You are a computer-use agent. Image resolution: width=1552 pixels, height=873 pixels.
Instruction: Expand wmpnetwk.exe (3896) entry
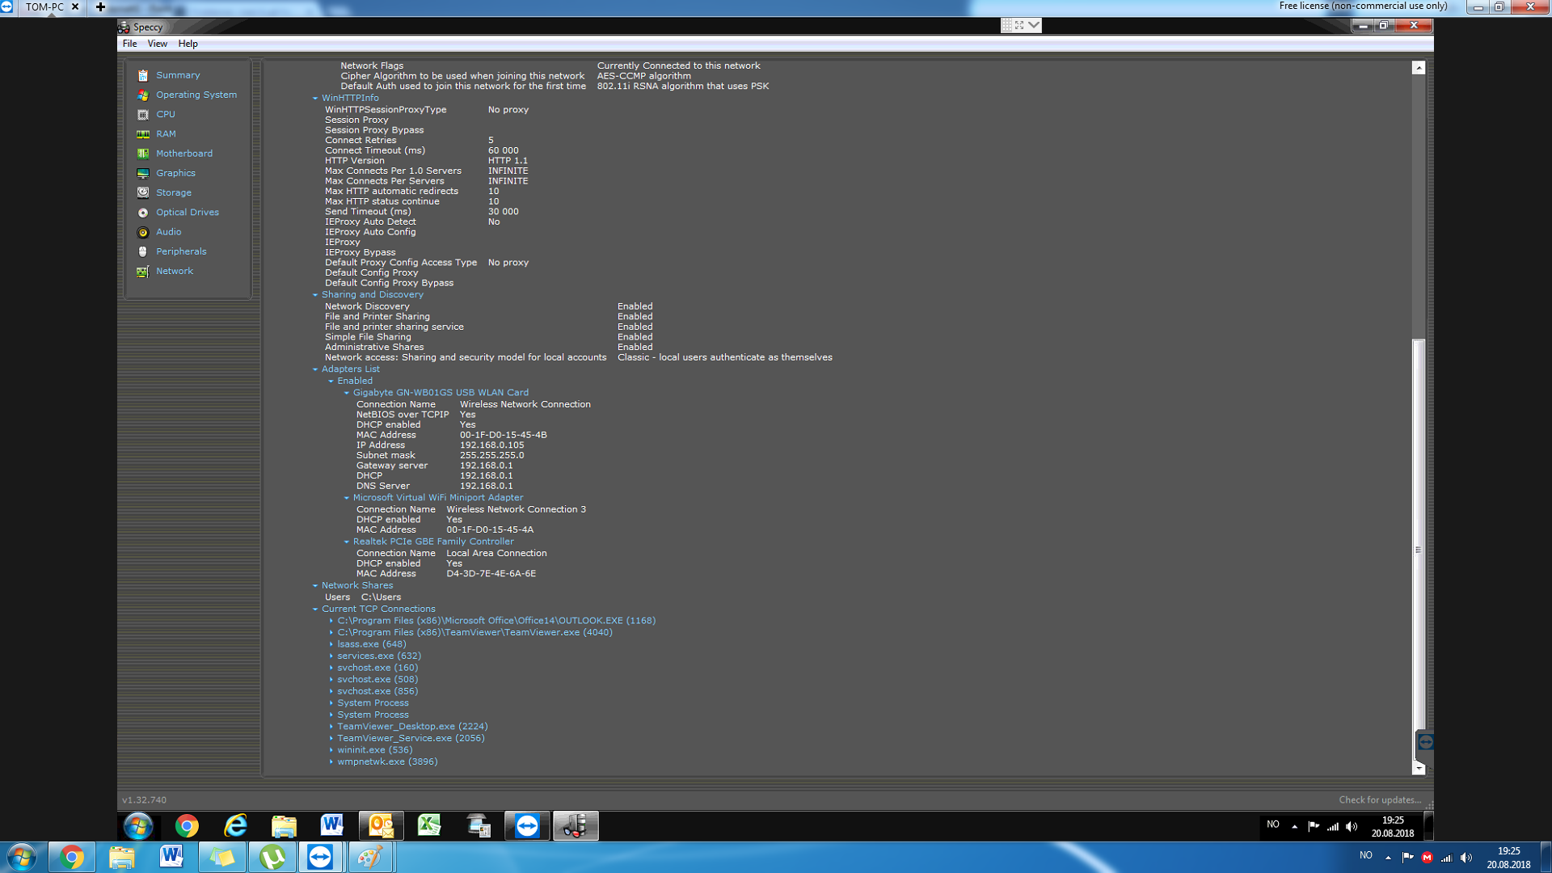[x=331, y=761]
